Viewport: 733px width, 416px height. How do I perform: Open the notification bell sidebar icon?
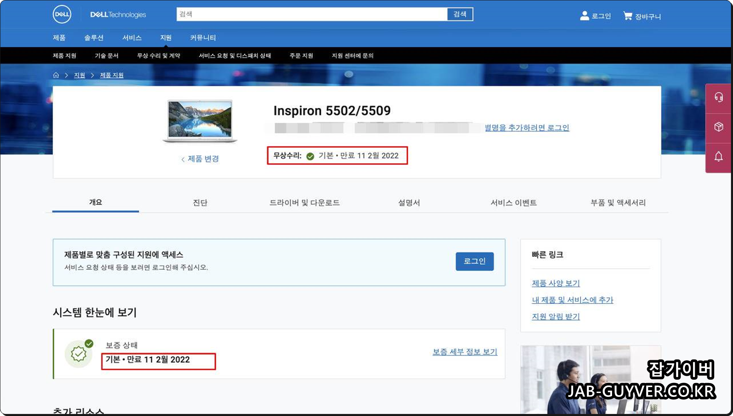719,156
